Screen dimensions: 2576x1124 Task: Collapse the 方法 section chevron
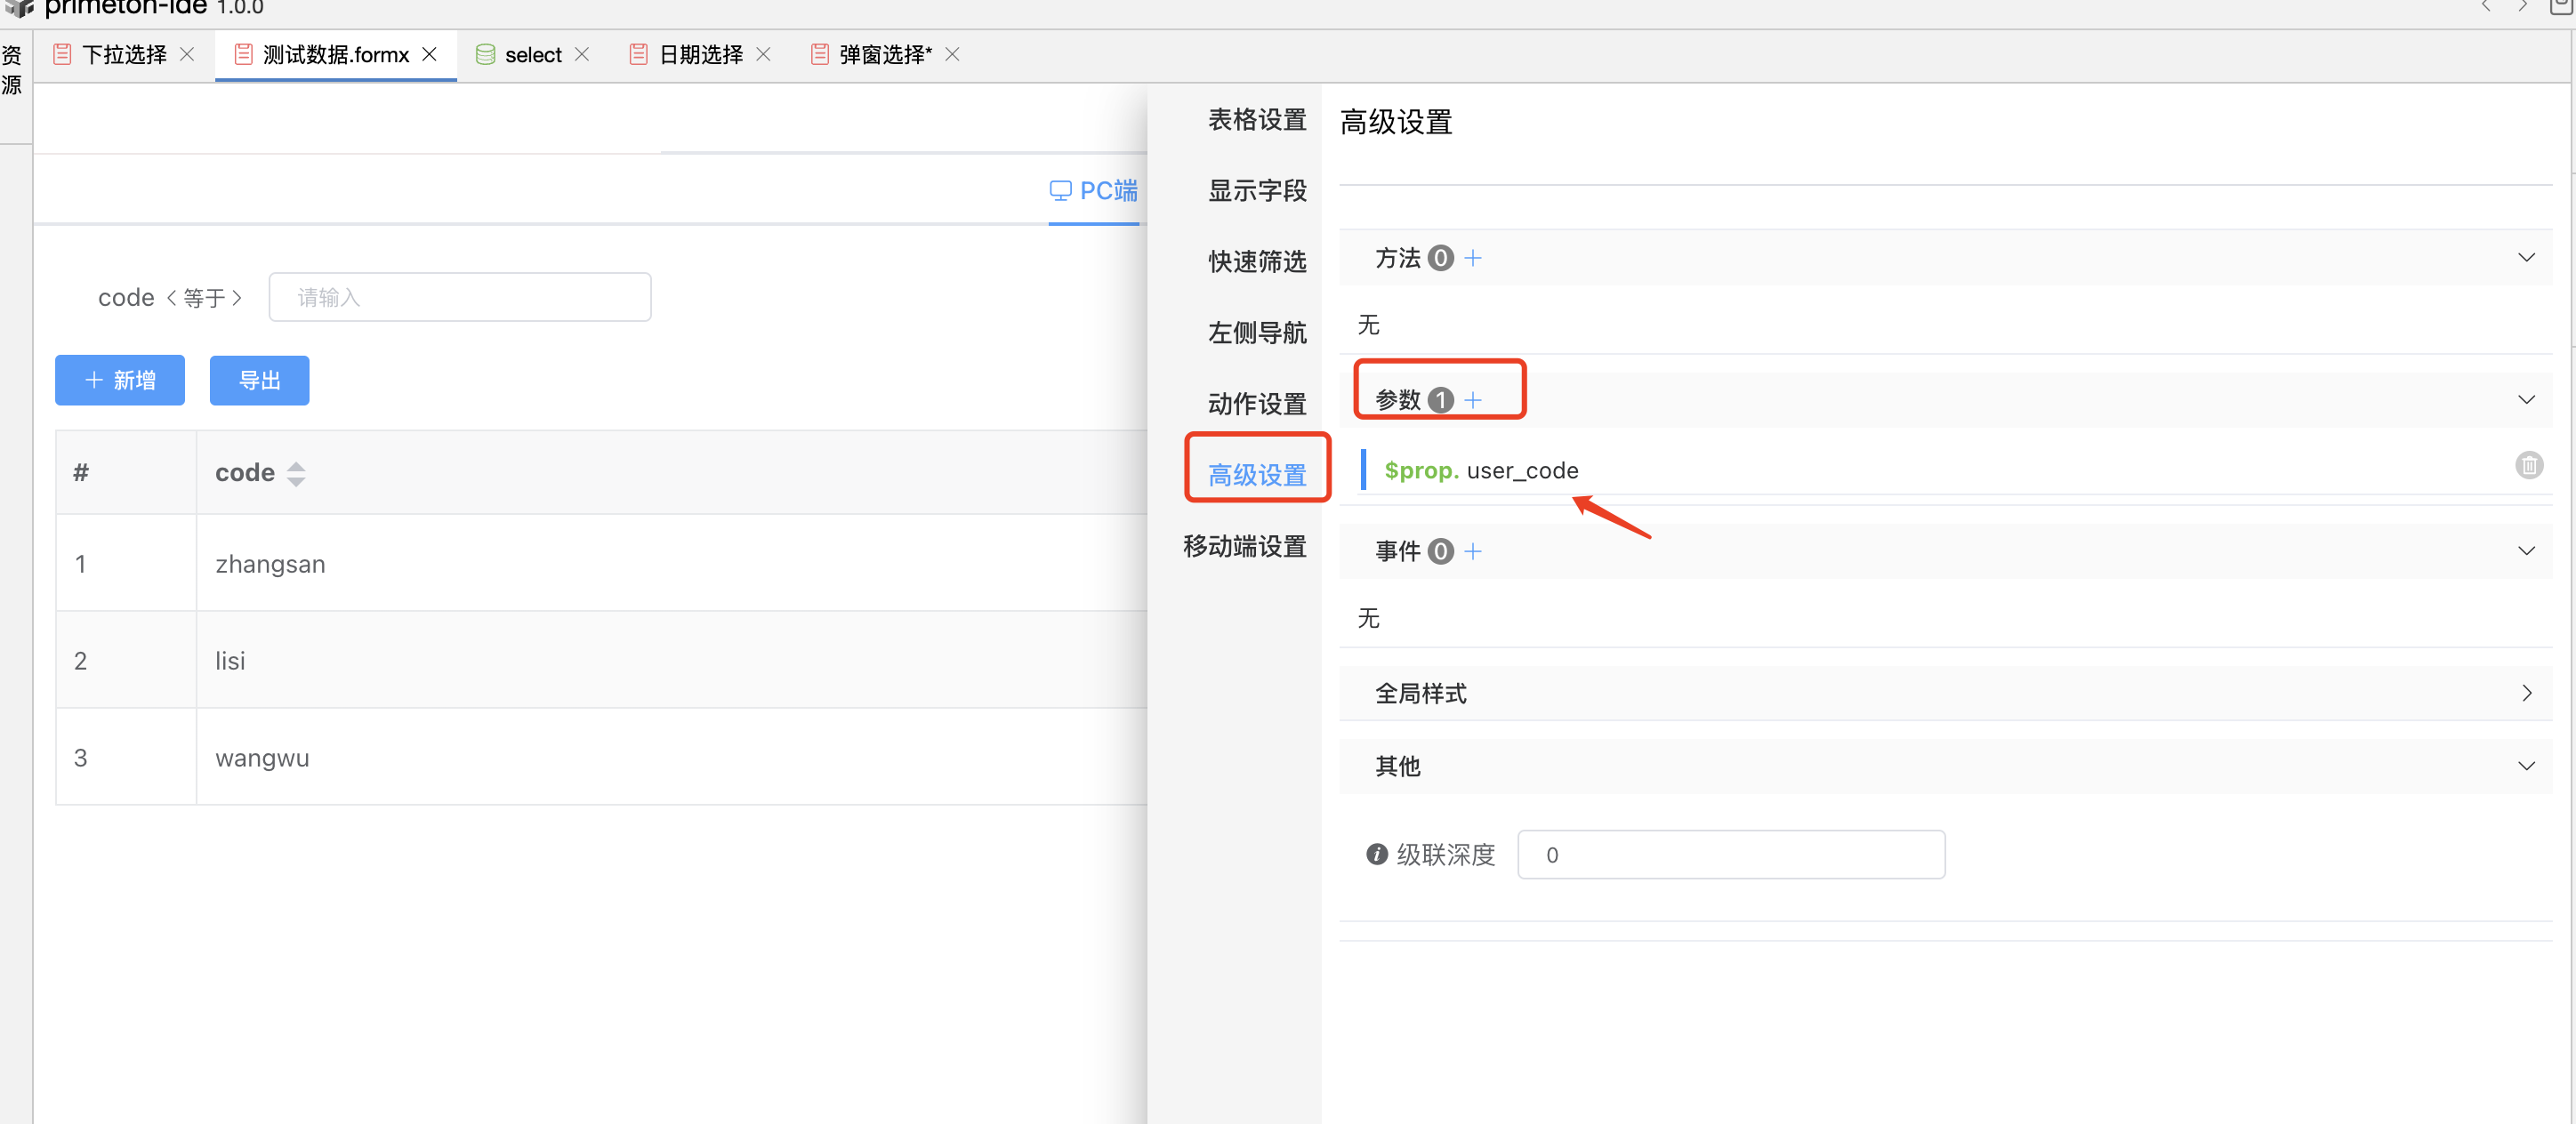coord(2526,258)
